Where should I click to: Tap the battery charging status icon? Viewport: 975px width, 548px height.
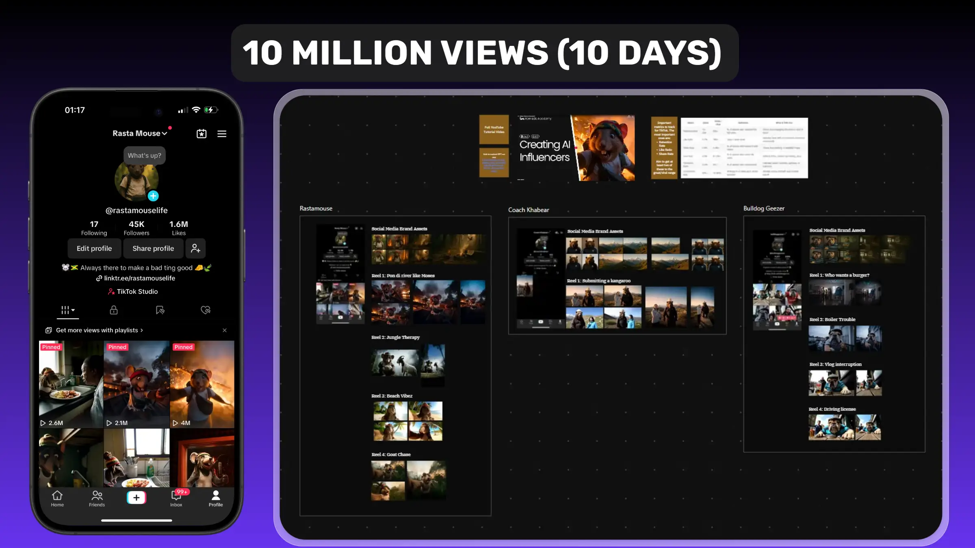pos(211,110)
